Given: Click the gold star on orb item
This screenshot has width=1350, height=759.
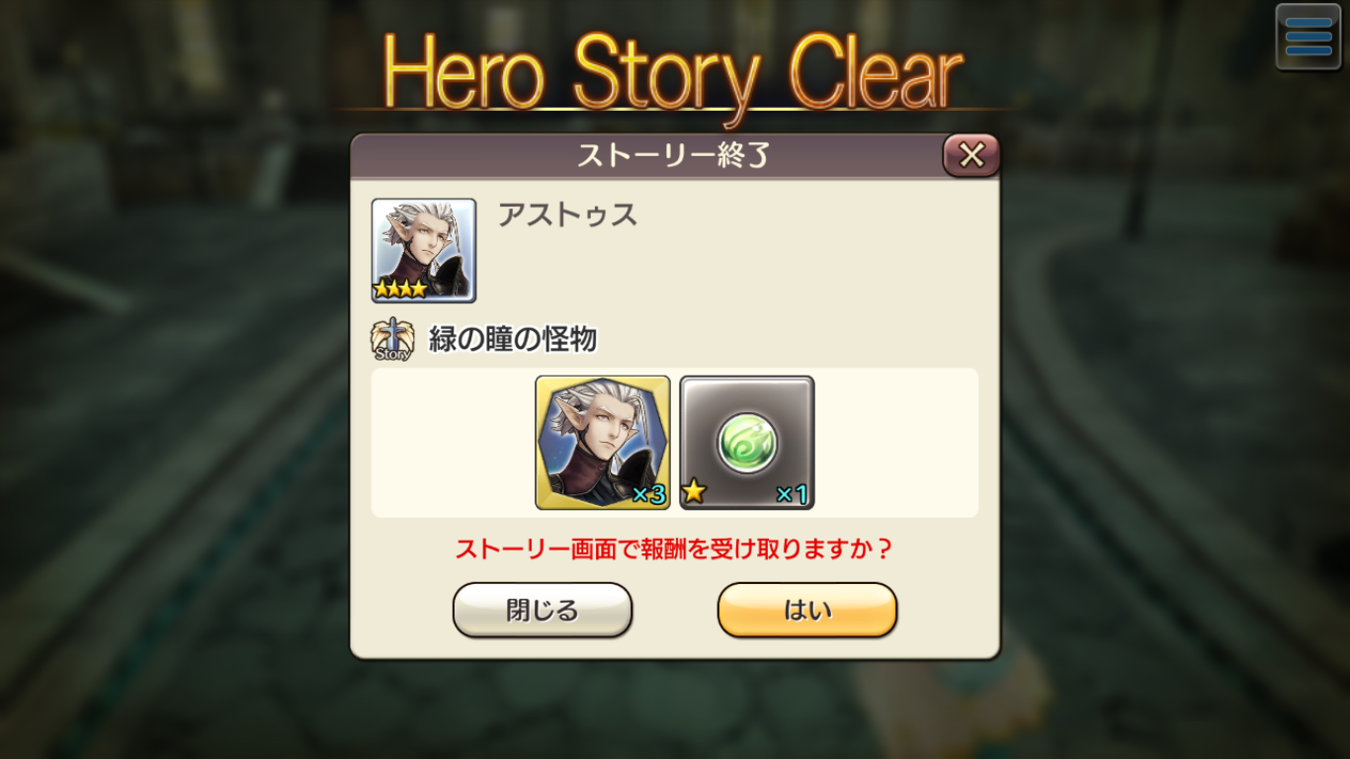Looking at the screenshot, I should (695, 491).
